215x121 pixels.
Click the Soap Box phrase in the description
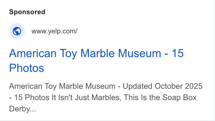click(x=179, y=98)
